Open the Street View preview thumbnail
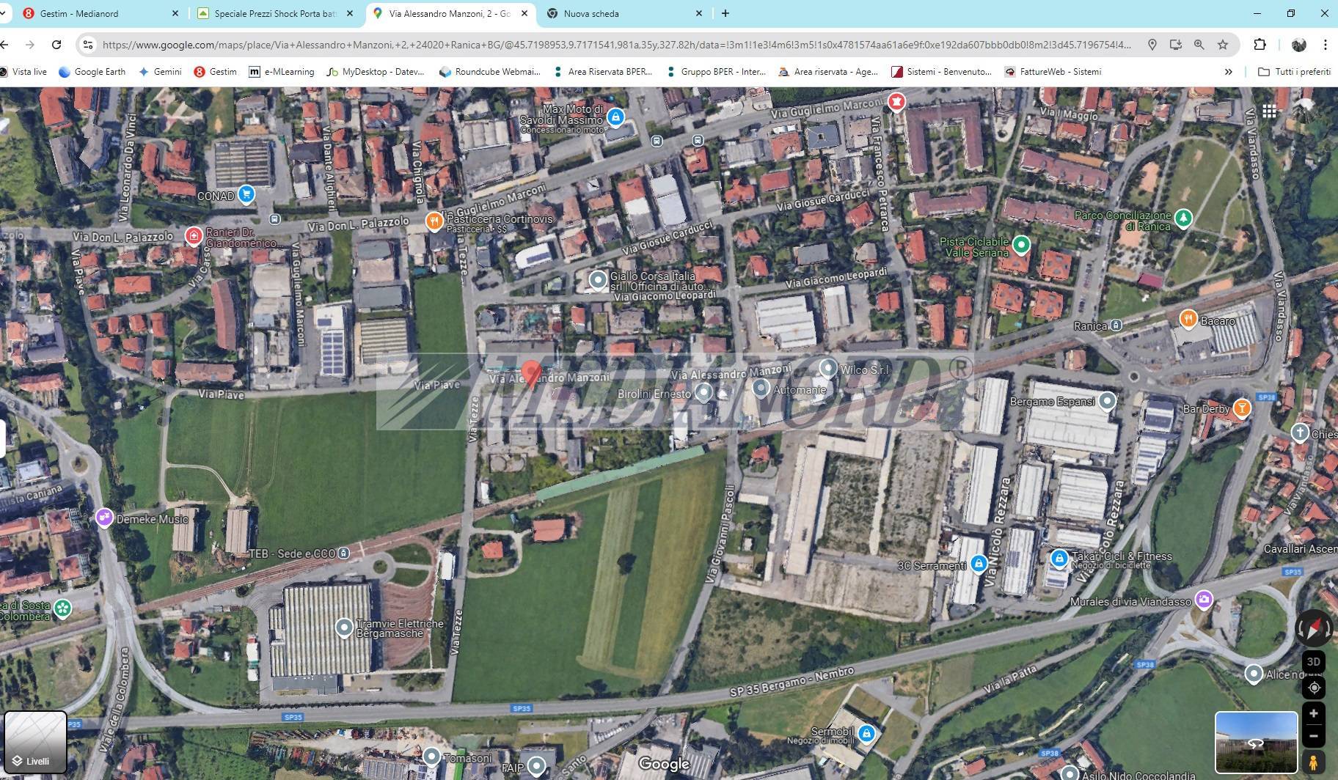1338x780 pixels. tap(1256, 742)
